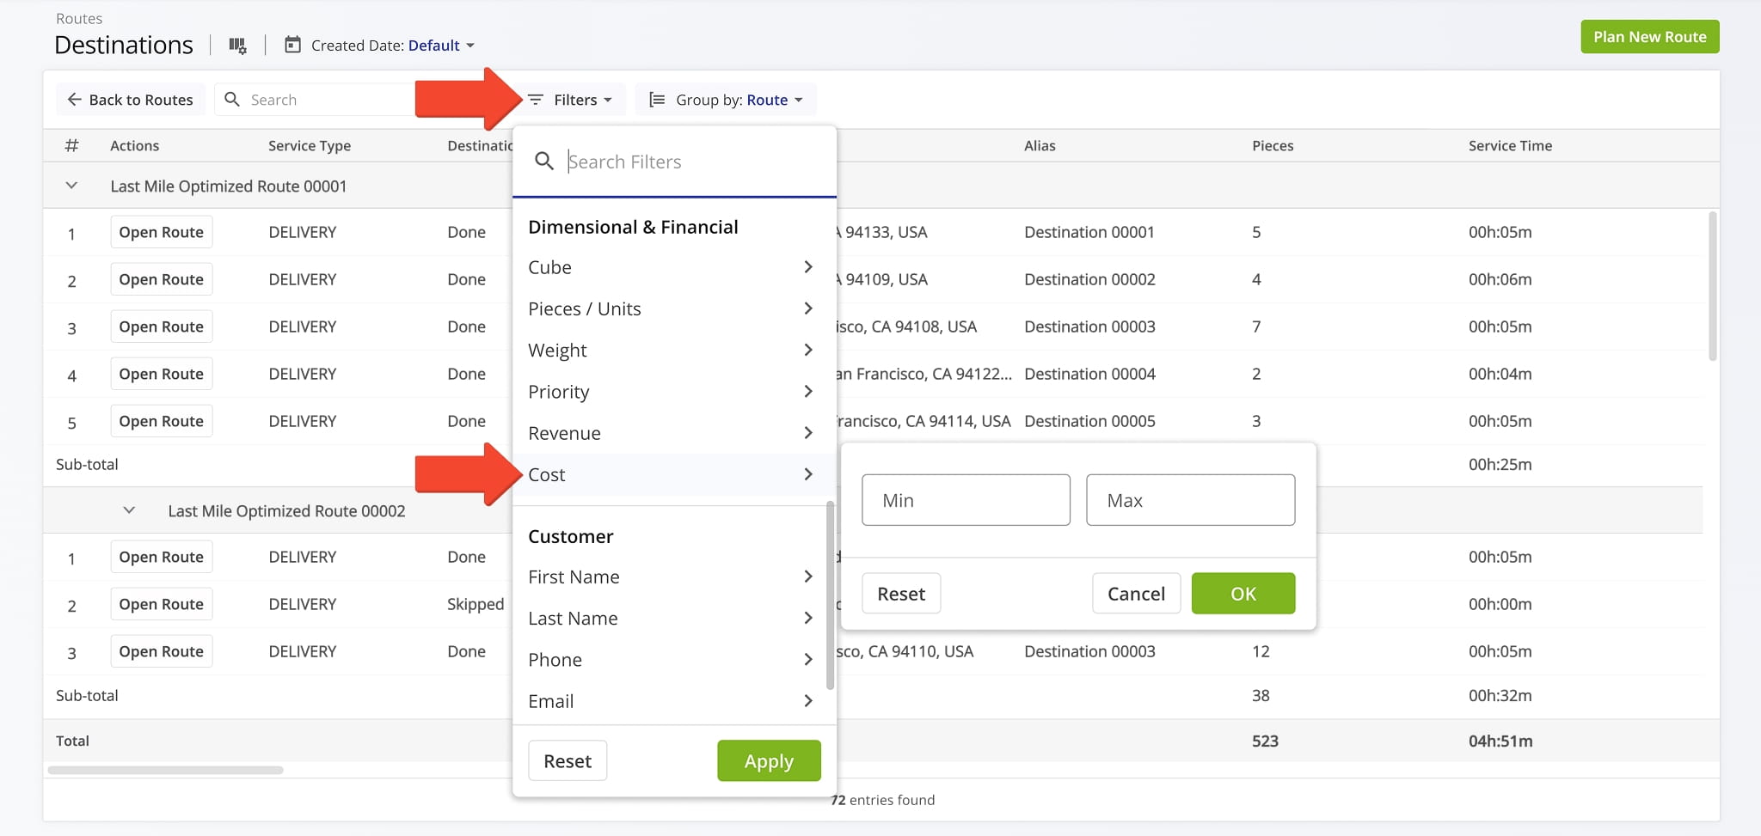Collapse Last Mile Optimized Route 00002 group
Viewport: 1761px width, 836px height.
click(x=129, y=510)
